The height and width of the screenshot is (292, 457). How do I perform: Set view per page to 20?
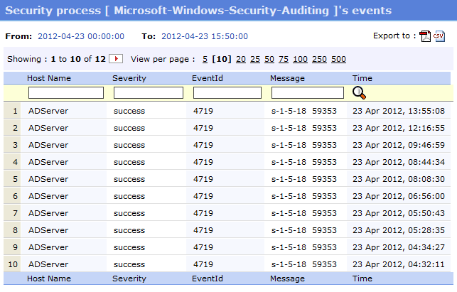point(241,60)
